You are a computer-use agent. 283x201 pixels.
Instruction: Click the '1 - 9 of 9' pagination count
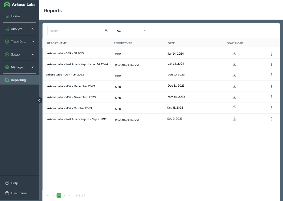pyautogui.click(x=80, y=196)
